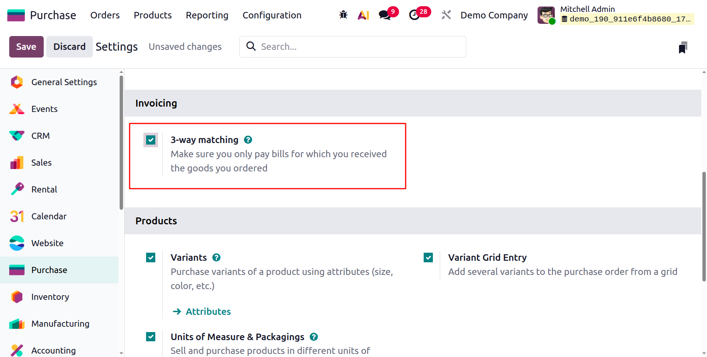
Task: Click the bookmark icon beside search
Action: click(683, 47)
